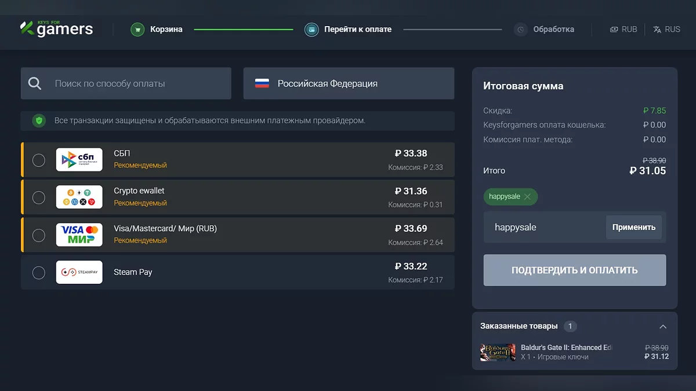Viewport: 696px width, 391px height.
Task: Click the Crypto ewallet coins logo
Action: [x=79, y=197]
